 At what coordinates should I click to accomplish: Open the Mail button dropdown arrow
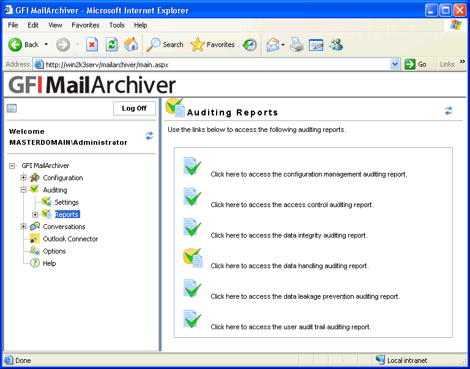tap(283, 45)
